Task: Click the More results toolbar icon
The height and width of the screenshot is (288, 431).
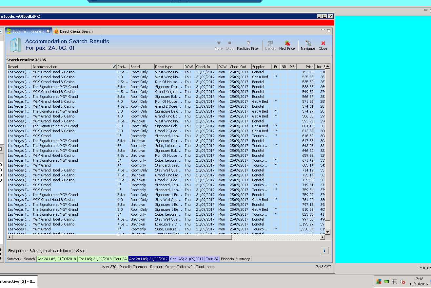Action: [x=219, y=45]
